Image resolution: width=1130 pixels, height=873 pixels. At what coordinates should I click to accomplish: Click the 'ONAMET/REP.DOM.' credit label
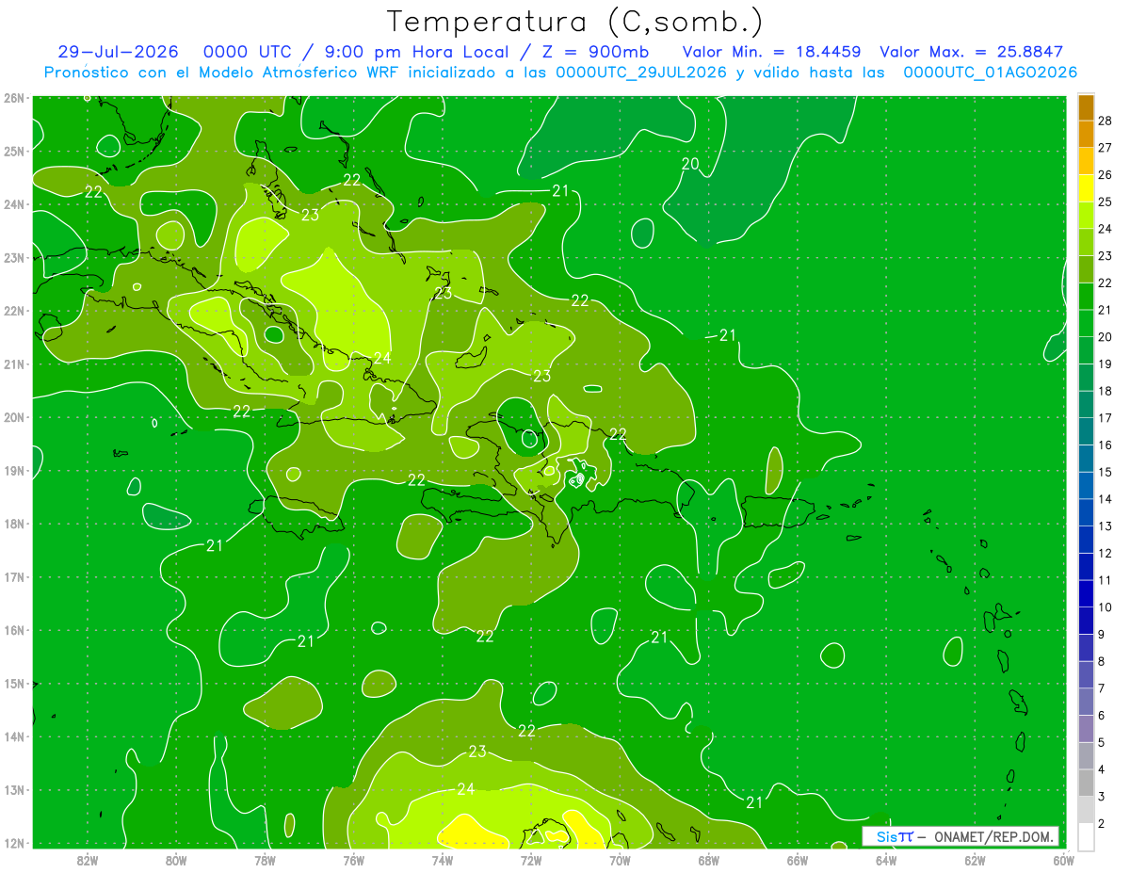pyautogui.click(x=992, y=836)
